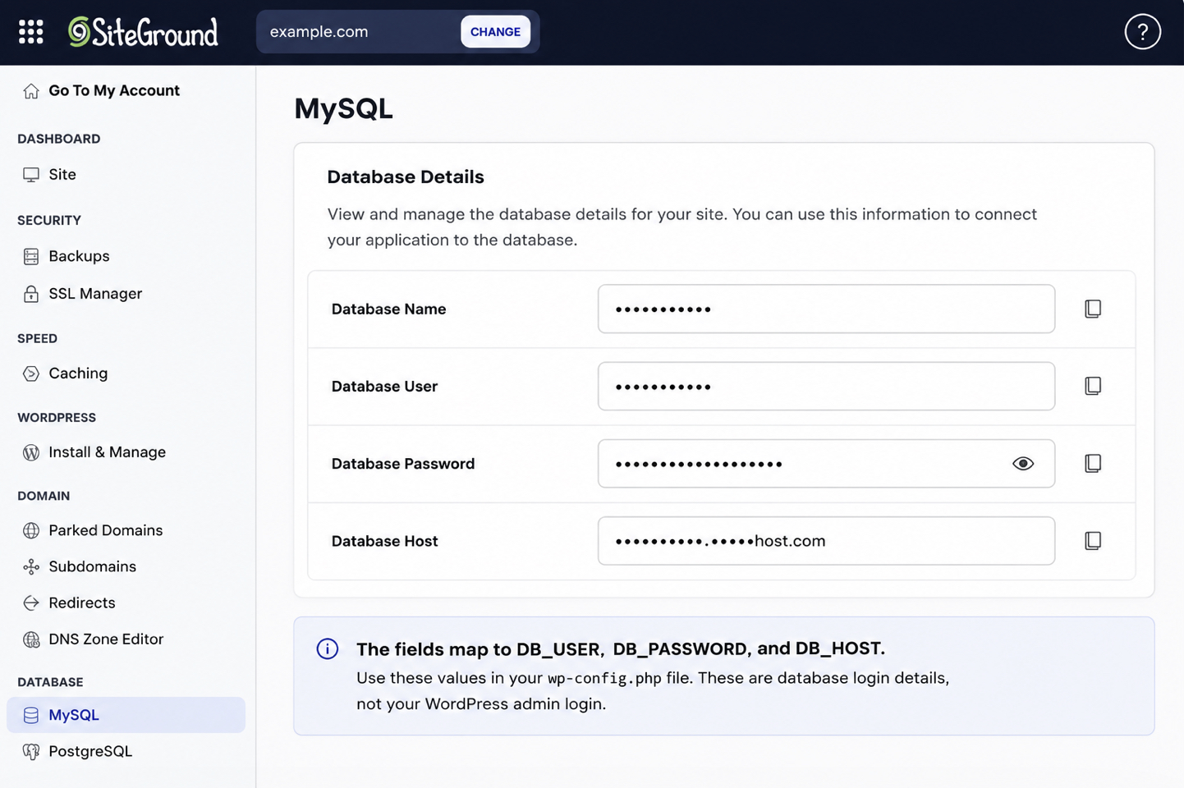Click the DASHBOARD section header
The image size is (1184, 788).
59,139
